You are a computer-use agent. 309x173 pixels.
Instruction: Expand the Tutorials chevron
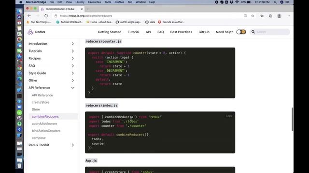[x=73, y=51]
